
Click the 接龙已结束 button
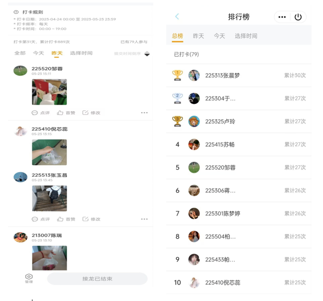point(97,279)
